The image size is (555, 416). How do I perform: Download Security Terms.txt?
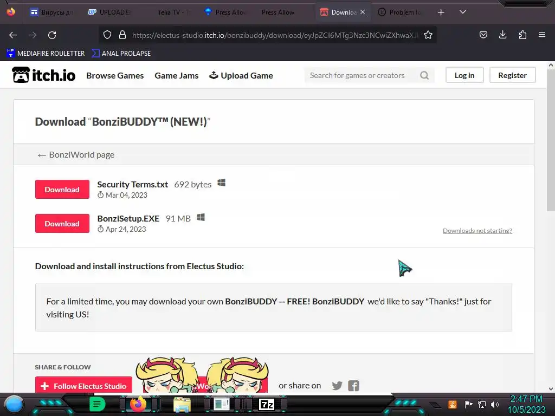(x=62, y=189)
